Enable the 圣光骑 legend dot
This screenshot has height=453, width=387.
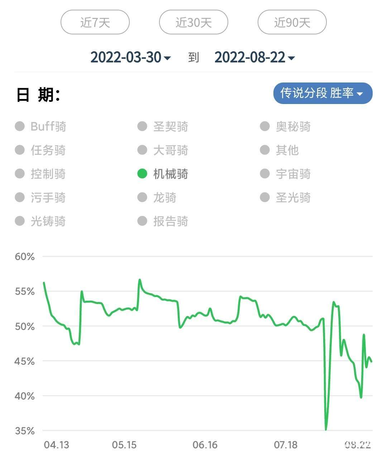click(265, 197)
